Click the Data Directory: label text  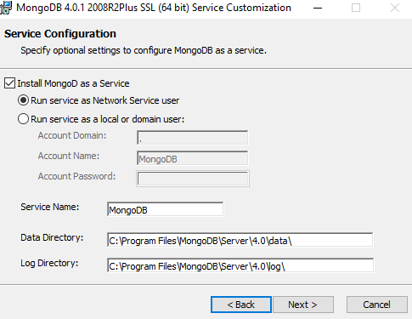click(52, 237)
